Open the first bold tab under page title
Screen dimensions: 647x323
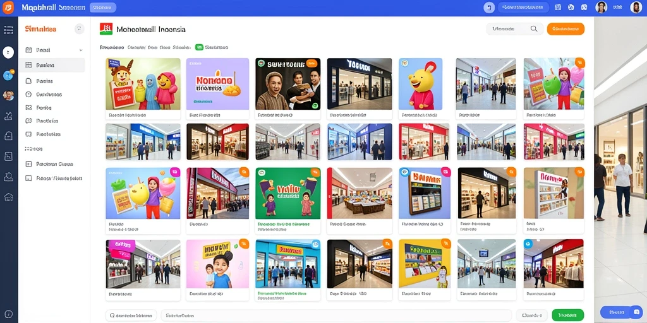click(x=112, y=47)
